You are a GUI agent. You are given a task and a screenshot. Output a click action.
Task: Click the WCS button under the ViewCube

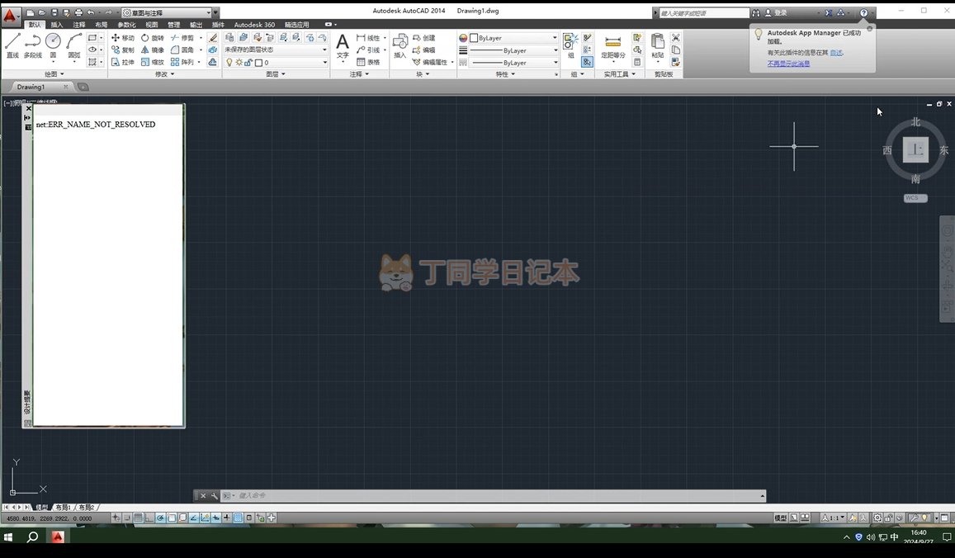[x=915, y=198]
